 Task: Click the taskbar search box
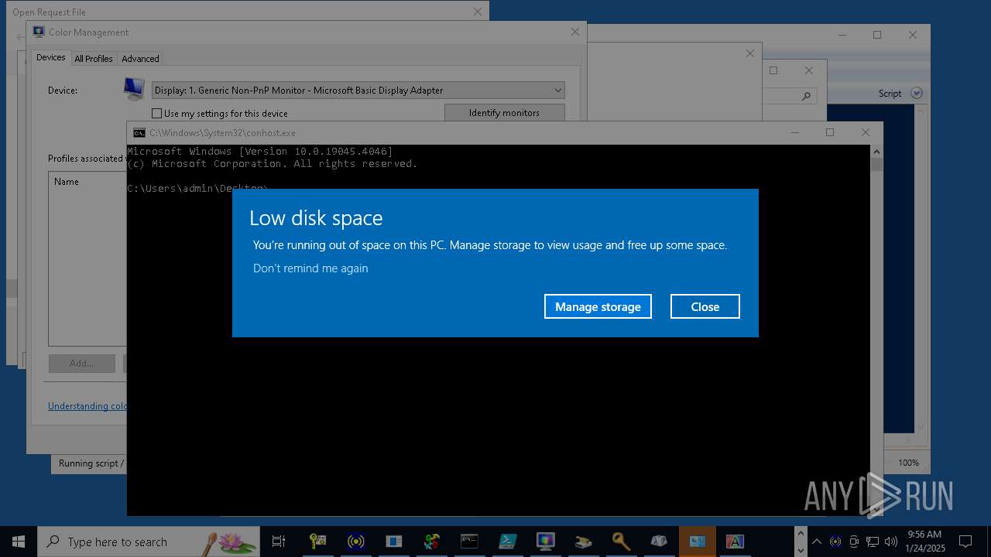click(149, 542)
